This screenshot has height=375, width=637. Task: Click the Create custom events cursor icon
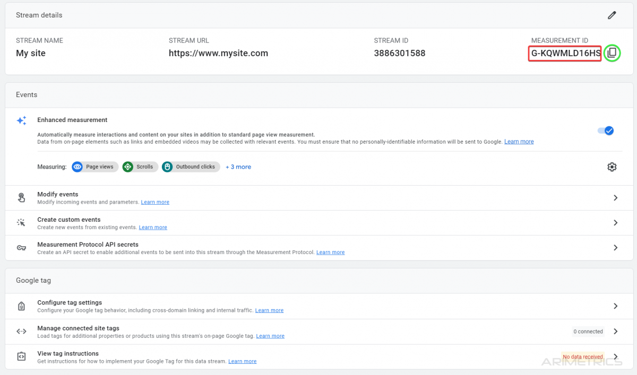[x=21, y=223]
